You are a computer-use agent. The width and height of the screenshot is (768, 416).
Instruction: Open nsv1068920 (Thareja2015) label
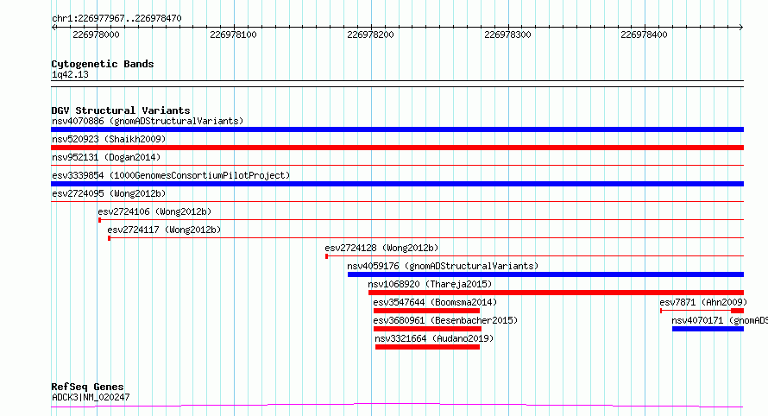click(x=430, y=284)
